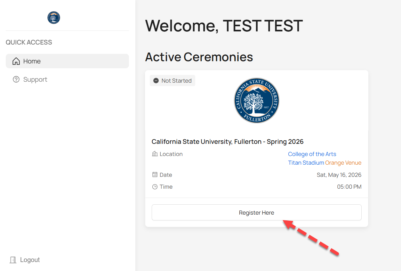
Task: Select the Support question mark icon
Action: pos(16,79)
